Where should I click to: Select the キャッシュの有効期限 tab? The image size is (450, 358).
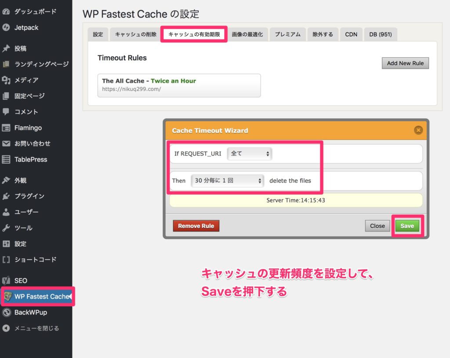click(194, 34)
